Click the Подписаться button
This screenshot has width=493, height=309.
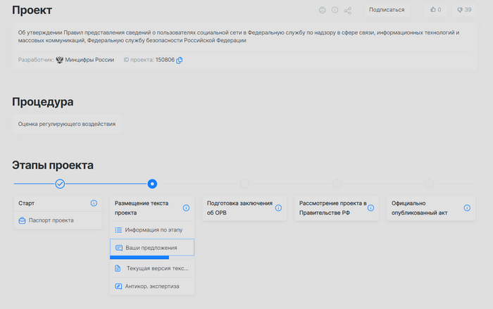tap(387, 10)
